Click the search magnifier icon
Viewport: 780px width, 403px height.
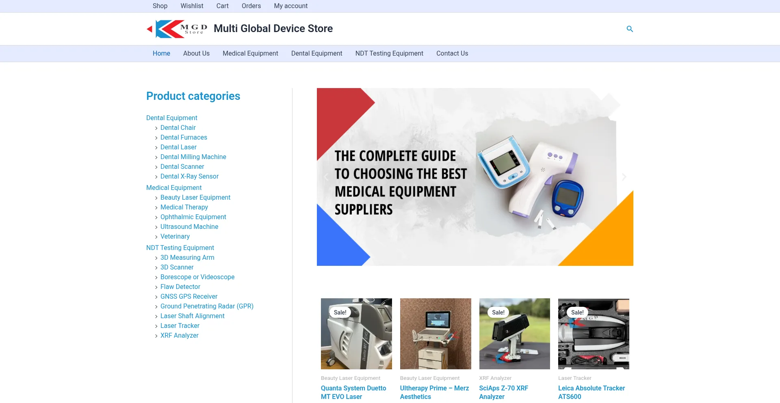(630, 29)
